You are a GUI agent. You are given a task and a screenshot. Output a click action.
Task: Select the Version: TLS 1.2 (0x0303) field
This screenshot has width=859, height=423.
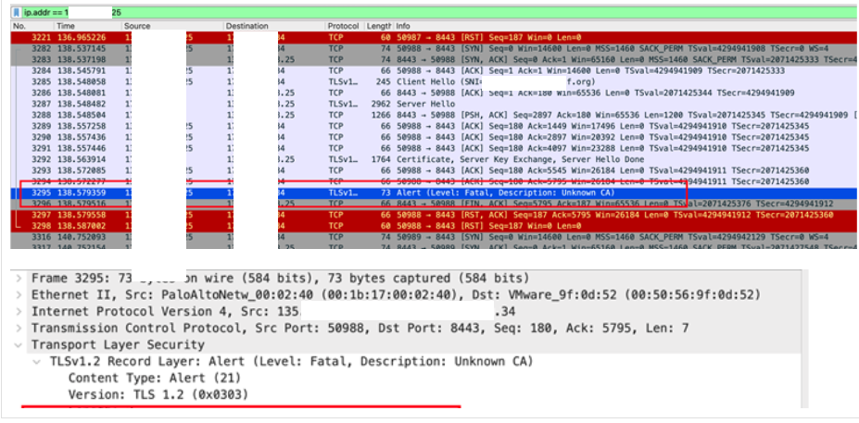click(158, 394)
